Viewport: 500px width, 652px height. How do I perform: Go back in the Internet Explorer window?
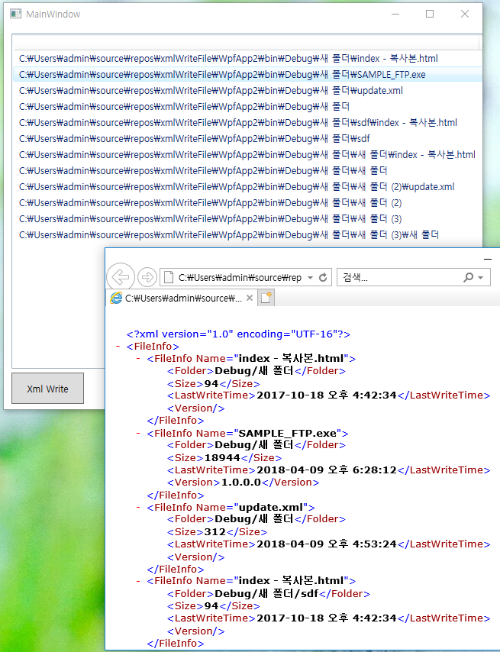(x=121, y=276)
